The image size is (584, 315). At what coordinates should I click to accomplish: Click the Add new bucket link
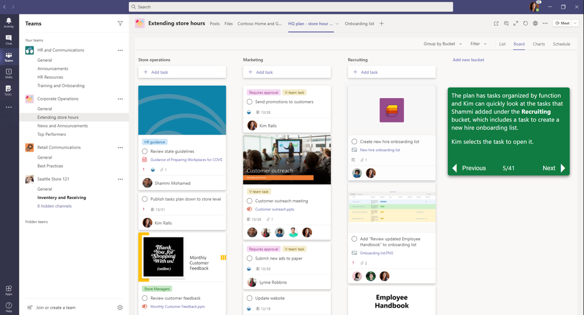click(468, 60)
